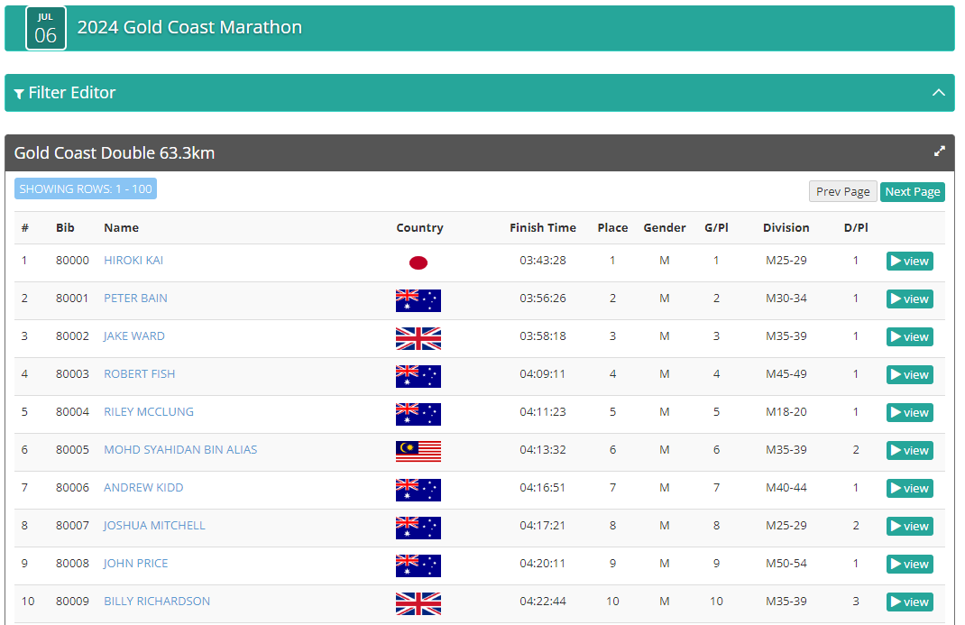965x625 pixels.
Task: Click the Jul 06 date badge
Action: (45, 28)
